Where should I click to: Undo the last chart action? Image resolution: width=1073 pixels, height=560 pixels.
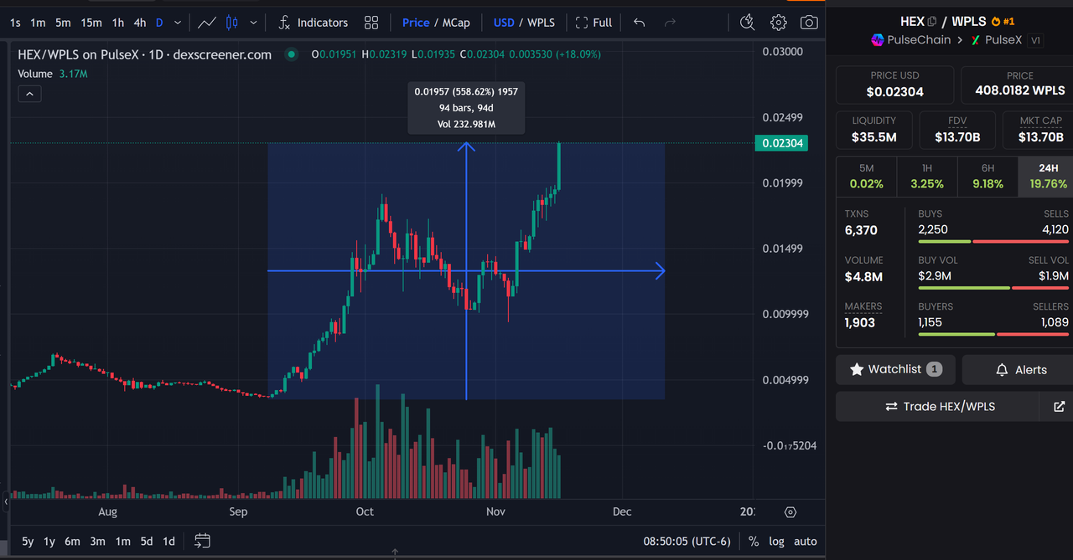click(639, 23)
